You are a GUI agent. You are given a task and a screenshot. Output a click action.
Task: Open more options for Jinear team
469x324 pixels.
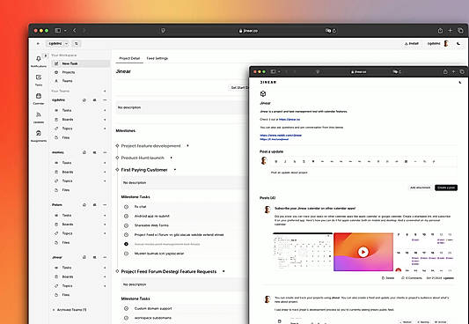[105, 257]
